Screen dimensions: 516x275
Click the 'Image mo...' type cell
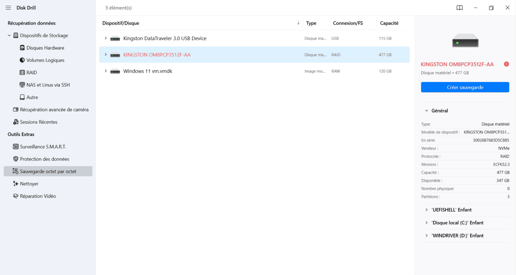click(315, 71)
